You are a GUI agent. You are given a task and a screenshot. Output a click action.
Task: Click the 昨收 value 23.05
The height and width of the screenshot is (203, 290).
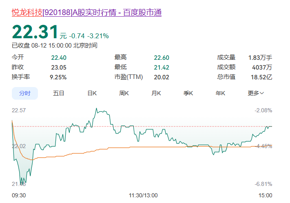coord(59,68)
